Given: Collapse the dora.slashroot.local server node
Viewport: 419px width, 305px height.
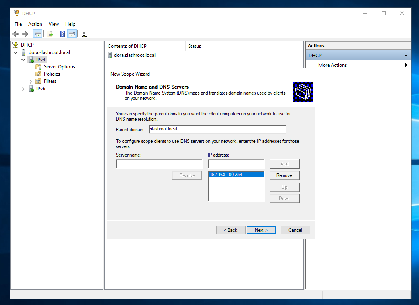Looking at the screenshot, I should click(16, 52).
